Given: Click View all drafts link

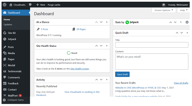Looking at the screenshot, I should (x=181, y=83).
